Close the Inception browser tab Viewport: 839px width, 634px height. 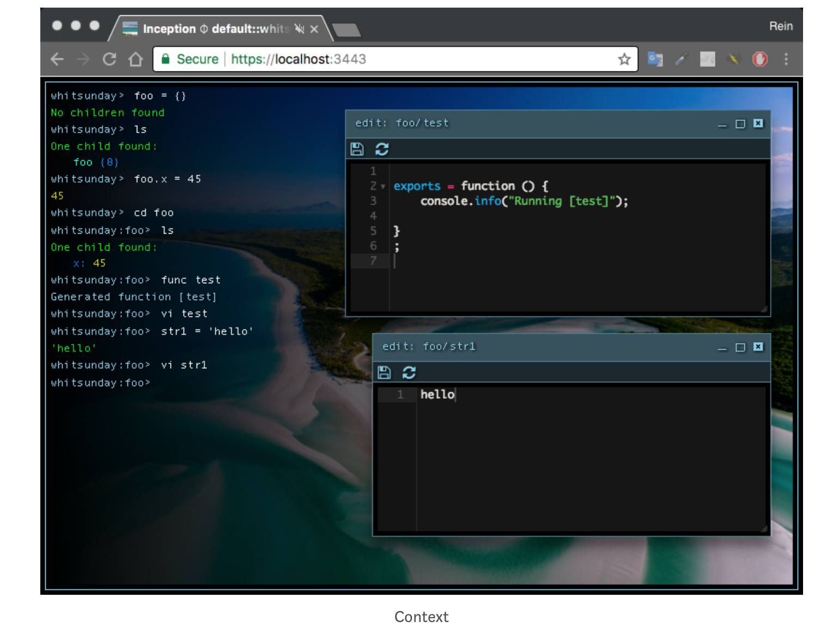tap(314, 29)
